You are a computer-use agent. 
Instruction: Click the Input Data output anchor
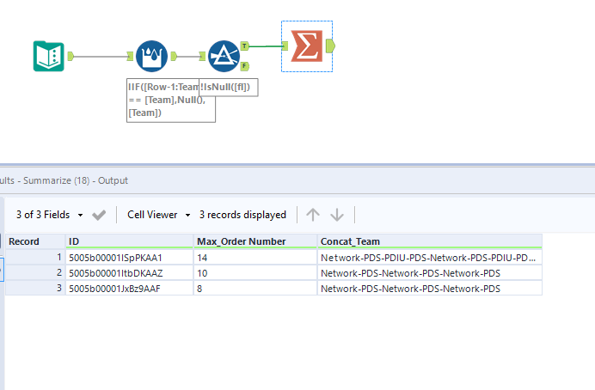[x=71, y=57]
